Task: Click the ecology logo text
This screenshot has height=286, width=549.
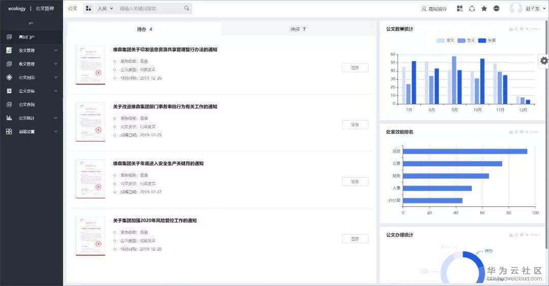Action: [17, 9]
